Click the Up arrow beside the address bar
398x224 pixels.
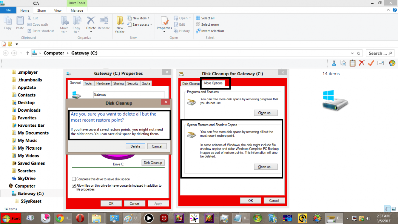click(27, 53)
